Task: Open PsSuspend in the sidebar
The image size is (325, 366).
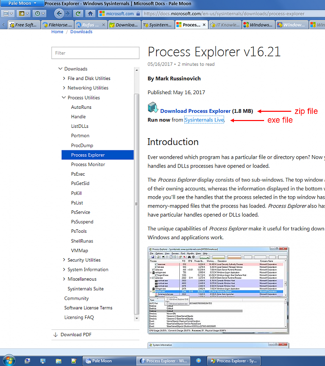Action: tap(82, 222)
